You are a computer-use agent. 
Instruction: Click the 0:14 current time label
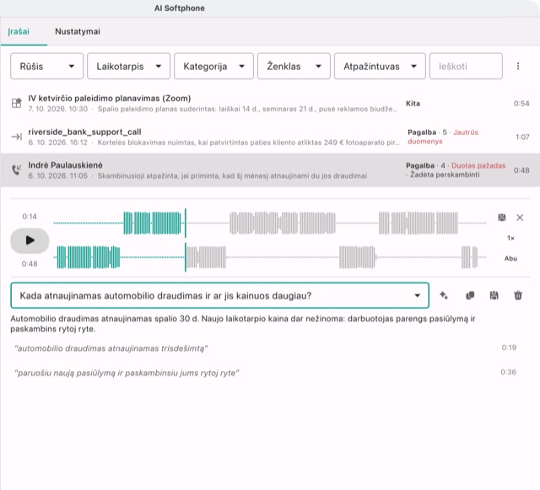30,216
